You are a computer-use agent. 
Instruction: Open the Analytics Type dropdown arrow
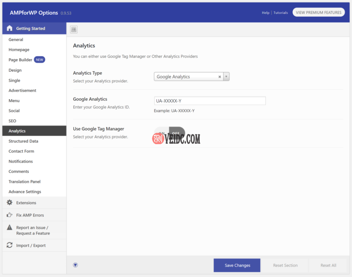point(226,77)
